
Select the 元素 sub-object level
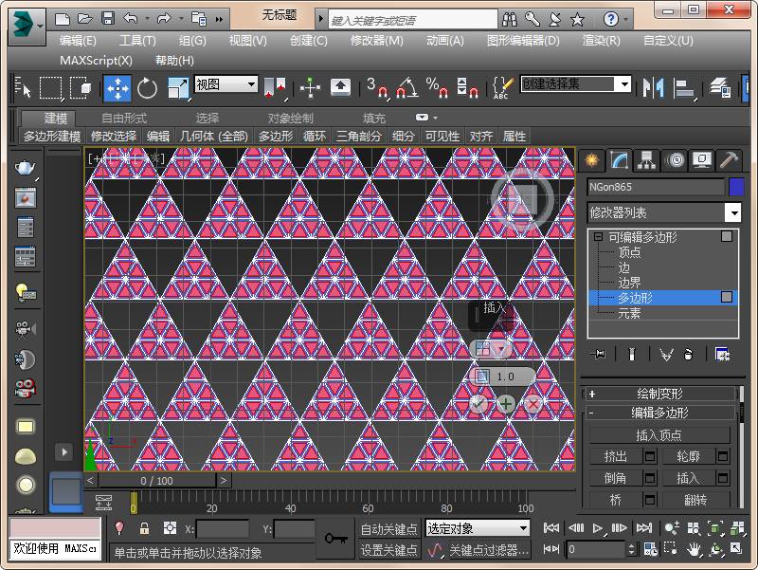point(629,314)
